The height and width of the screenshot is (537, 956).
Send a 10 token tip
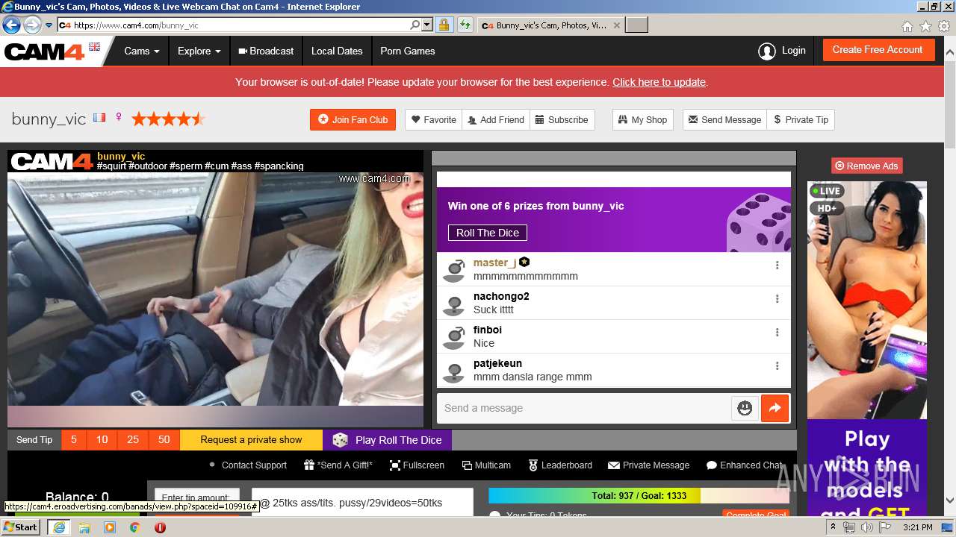(x=102, y=440)
